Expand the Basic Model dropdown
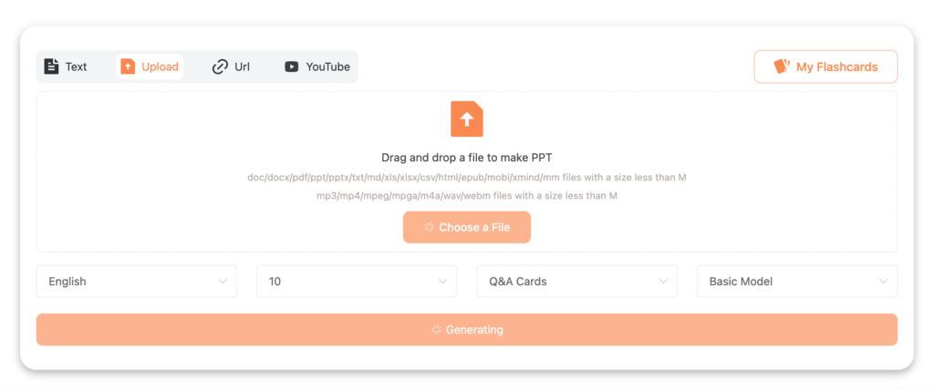The image size is (934, 390). [796, 282]
